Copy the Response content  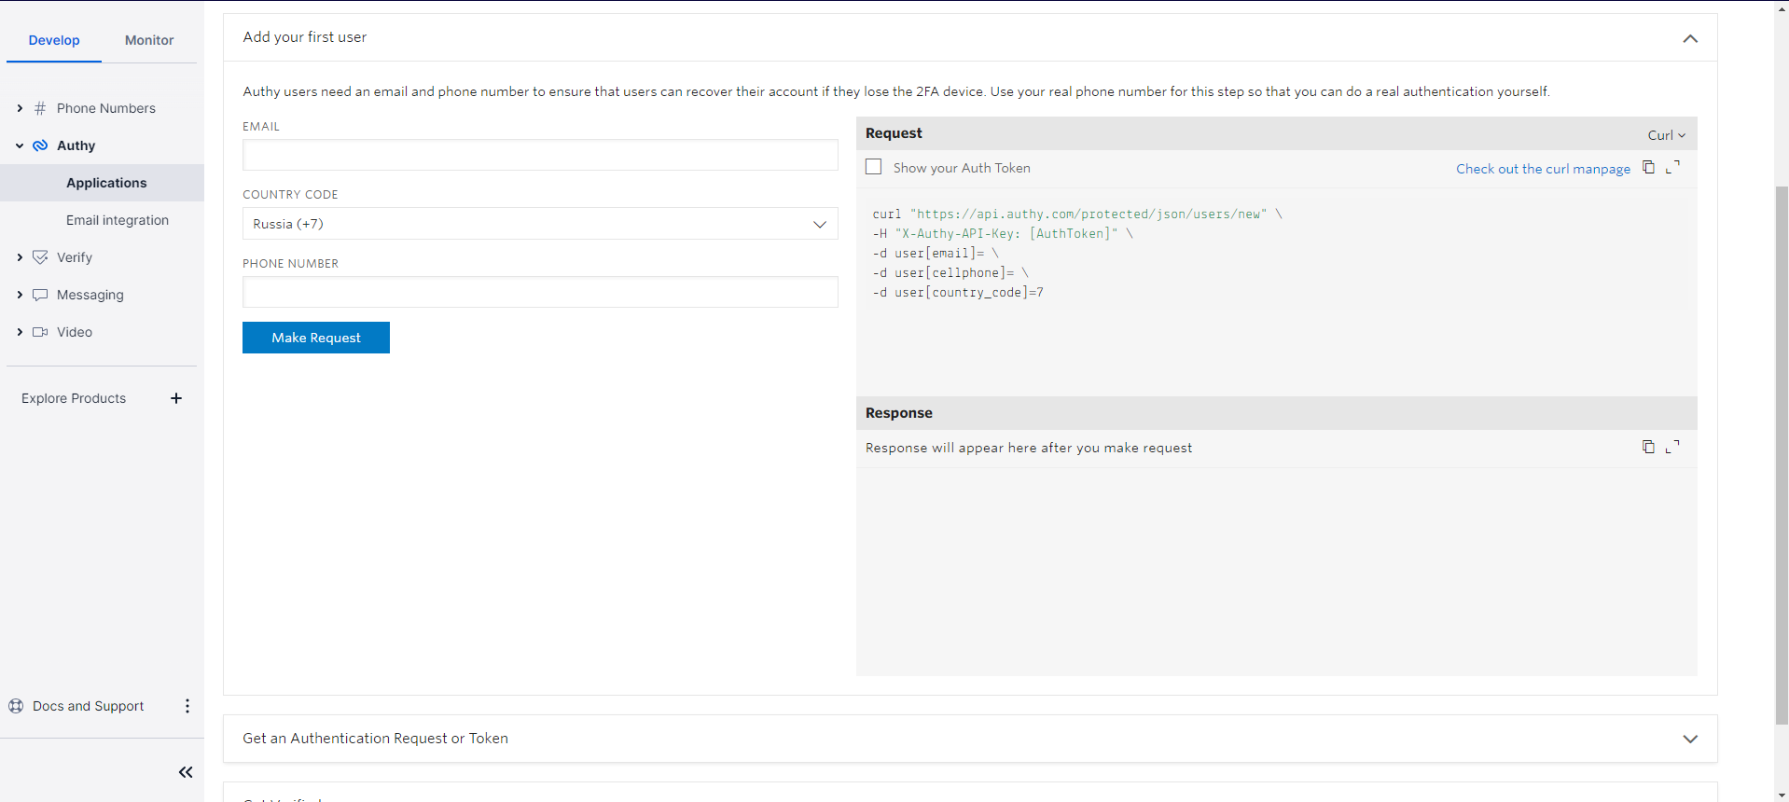pos(1648,447)
